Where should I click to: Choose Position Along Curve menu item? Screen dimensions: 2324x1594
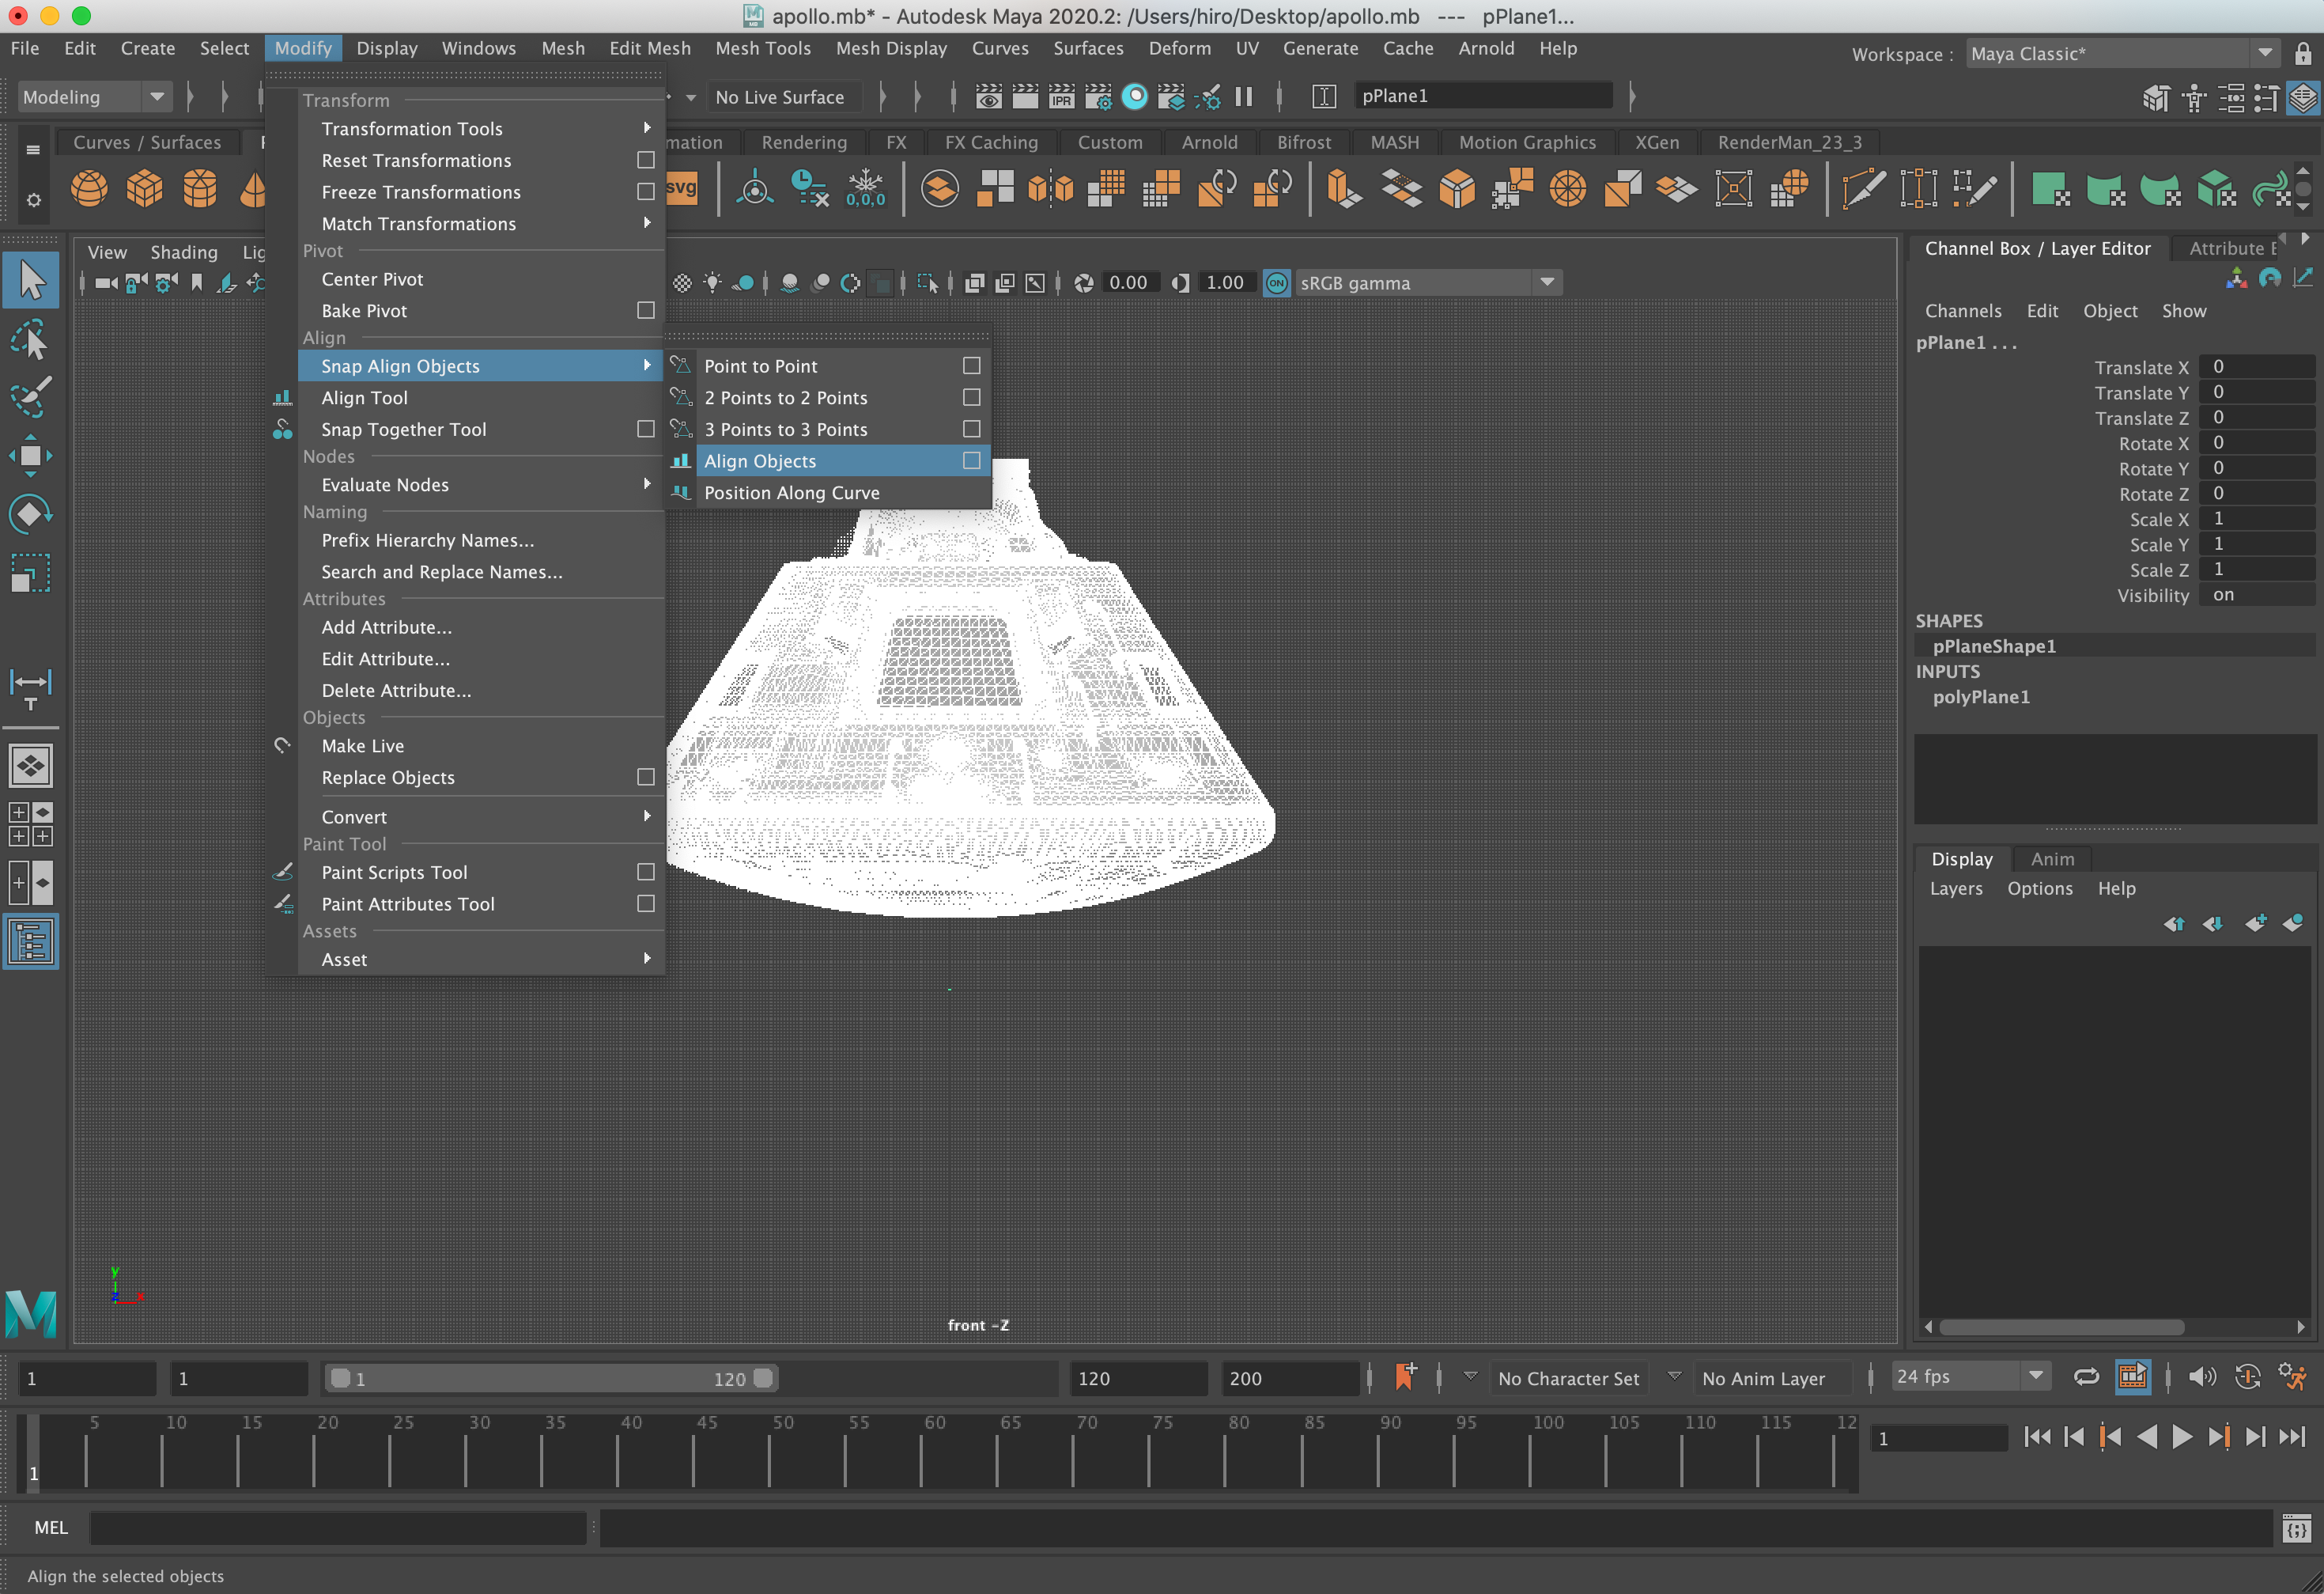(x=791, y=492)
